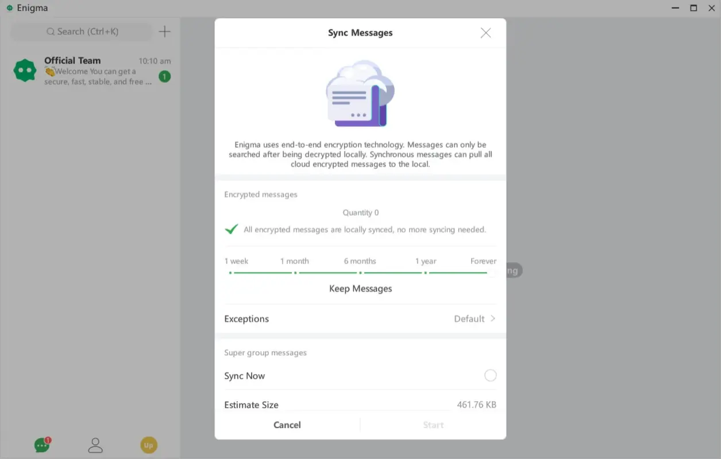Click the cloud sync illustration in the dialog

coord(360,93)
